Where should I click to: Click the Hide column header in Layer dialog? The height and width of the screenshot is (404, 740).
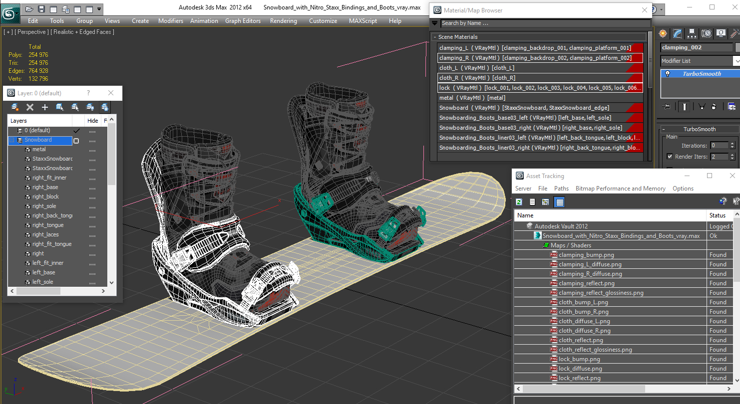click(93, 121)
